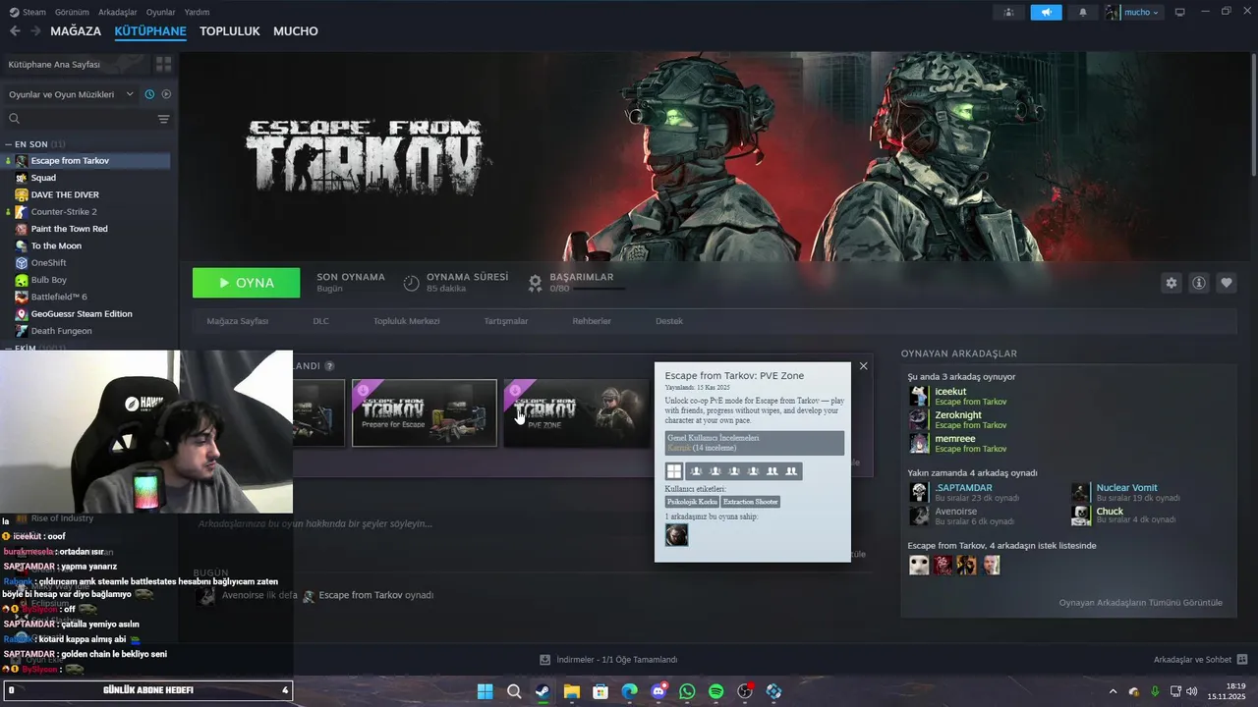This screenshot has height=707, width=1258.
Task: Open Spotify from taskbar
Action: pos(716,691)
